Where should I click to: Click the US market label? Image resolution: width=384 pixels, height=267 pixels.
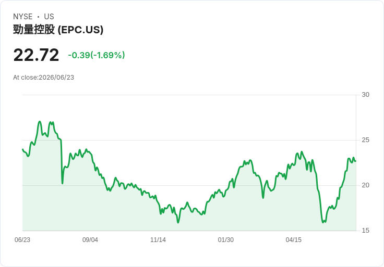click(x=49, y=17)
